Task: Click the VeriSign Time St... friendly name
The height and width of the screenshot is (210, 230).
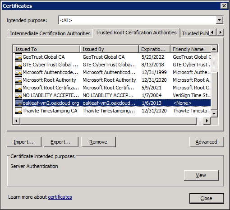Action: 192,95
